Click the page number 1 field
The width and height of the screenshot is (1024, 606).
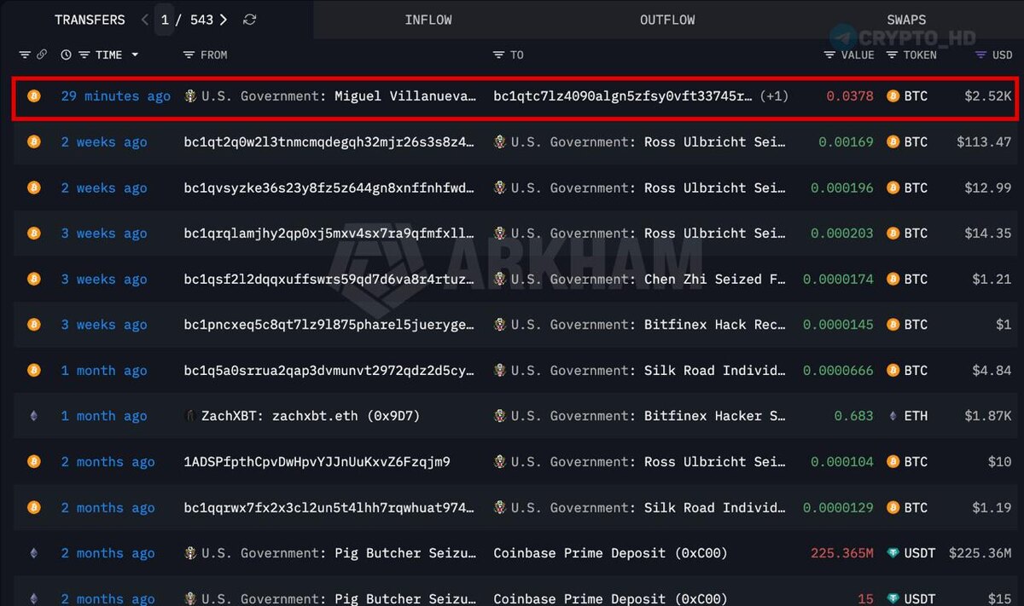(165, 20)
